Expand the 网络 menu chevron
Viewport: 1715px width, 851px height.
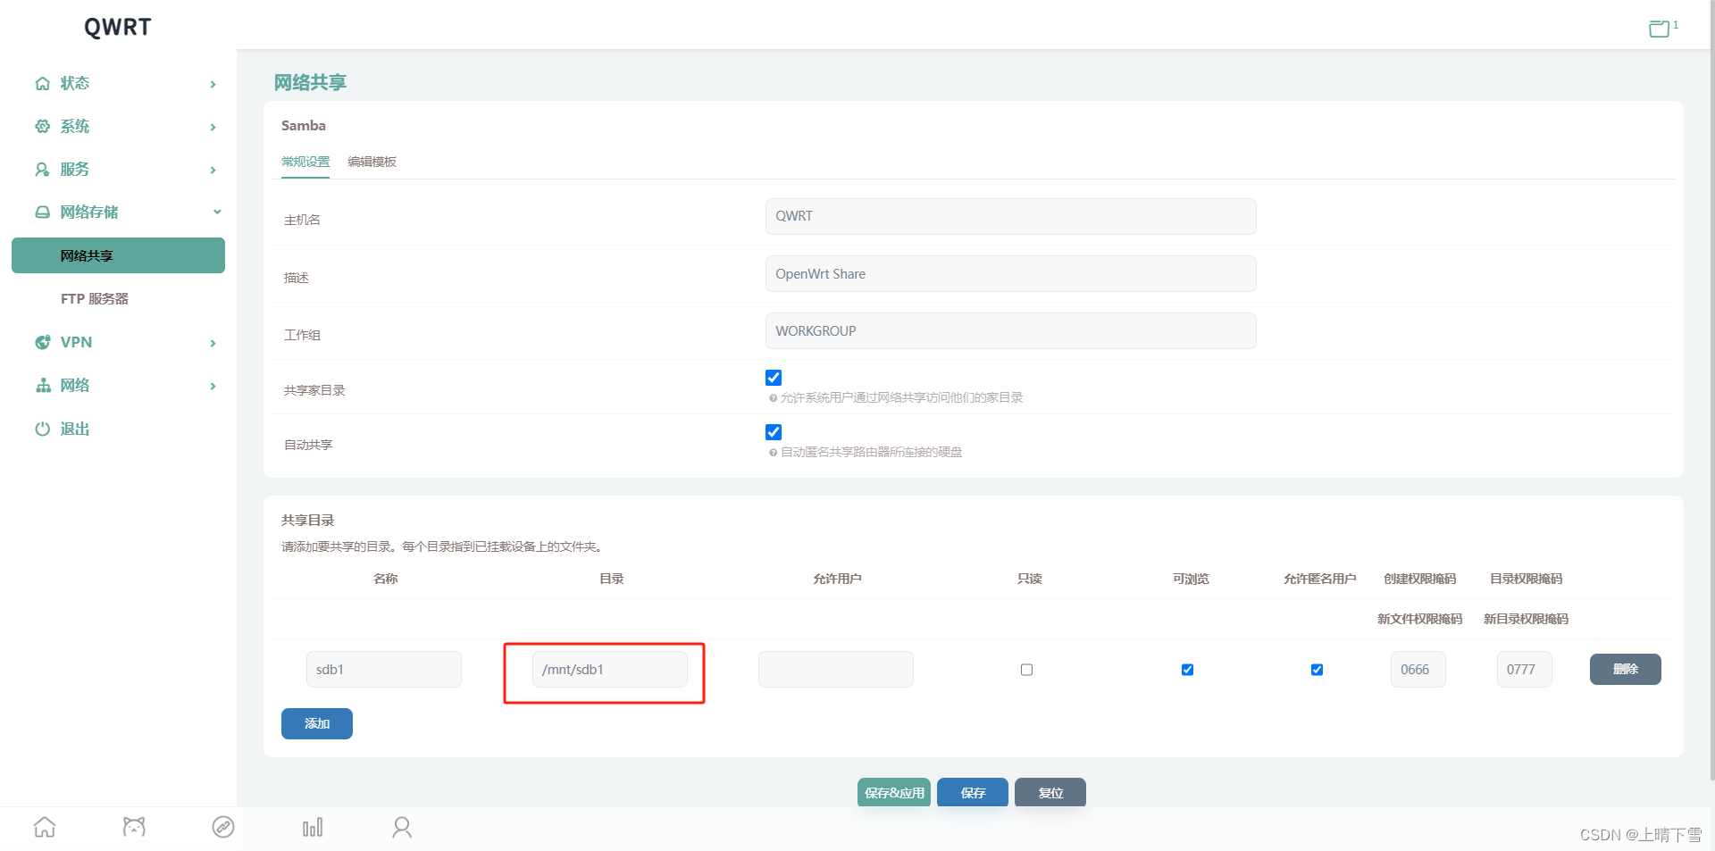point(213,386)
